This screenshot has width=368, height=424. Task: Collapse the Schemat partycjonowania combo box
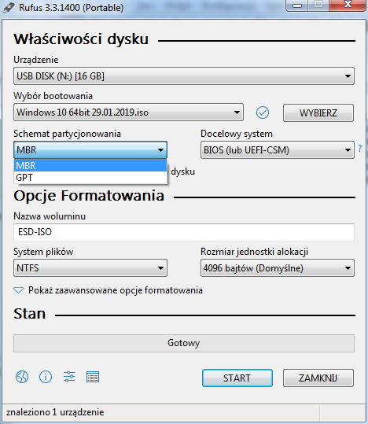tap(90, 149)
